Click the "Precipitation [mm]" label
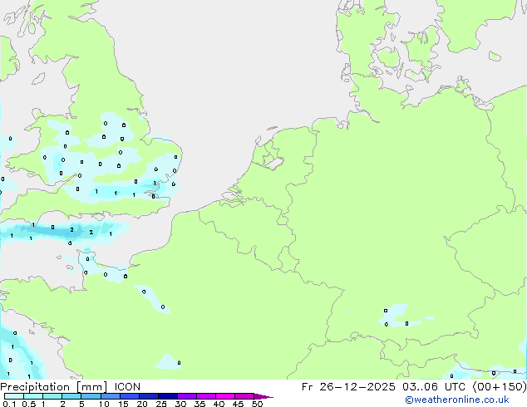The image size is (527, 407). (x=54, y=387)
